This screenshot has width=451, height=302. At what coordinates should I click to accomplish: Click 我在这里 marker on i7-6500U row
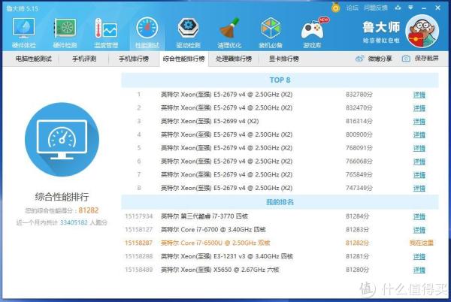422,243
